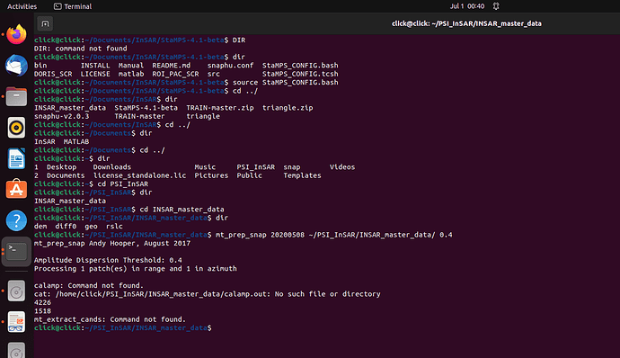Viewport: 620px width, 358px height.
Task: Open Rhythmbox music player icon
Action: click(x=16, y=128)
